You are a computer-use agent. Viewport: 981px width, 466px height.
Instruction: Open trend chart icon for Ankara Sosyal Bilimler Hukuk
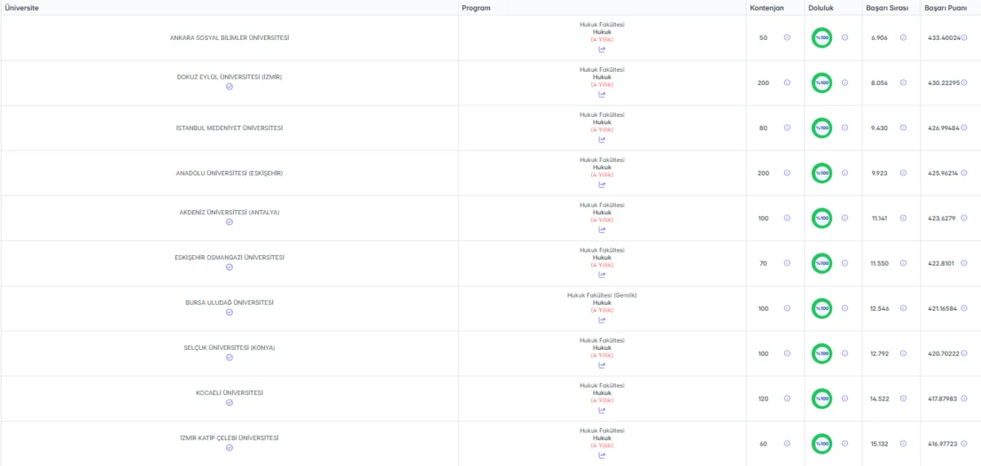(602, 49)
